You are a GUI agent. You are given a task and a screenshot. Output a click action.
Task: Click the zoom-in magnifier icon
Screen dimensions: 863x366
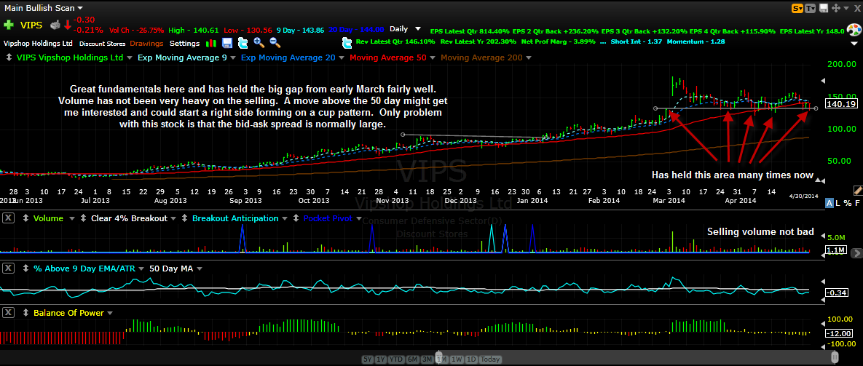point(259,43)
